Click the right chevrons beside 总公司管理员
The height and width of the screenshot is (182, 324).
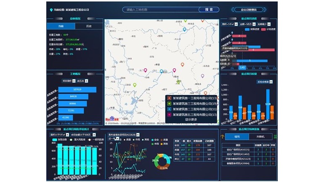tap(265, 10)
